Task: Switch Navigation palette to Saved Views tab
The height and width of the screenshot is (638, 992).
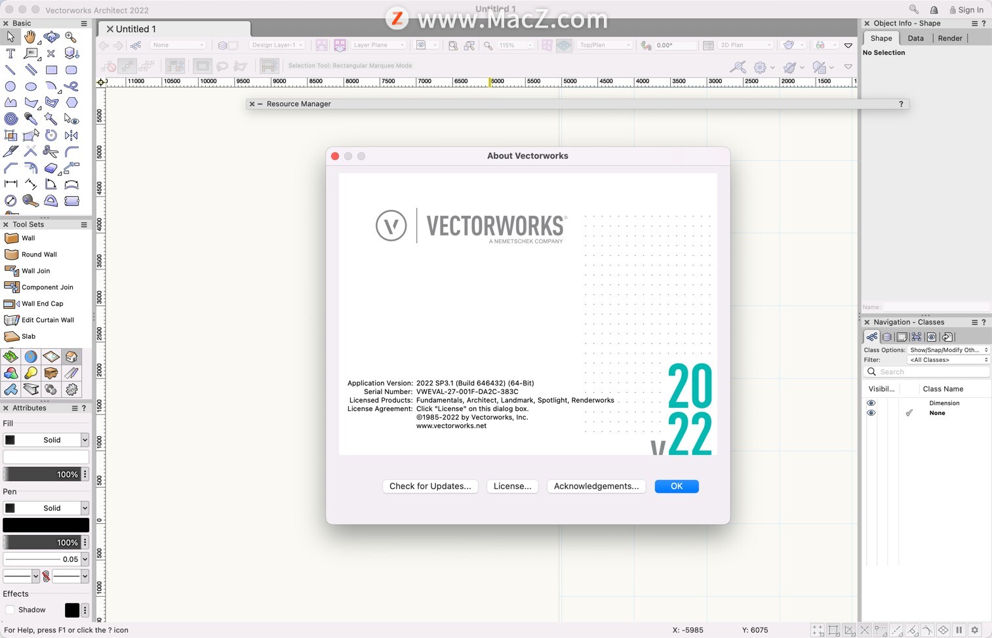Action: click(932, 337)
